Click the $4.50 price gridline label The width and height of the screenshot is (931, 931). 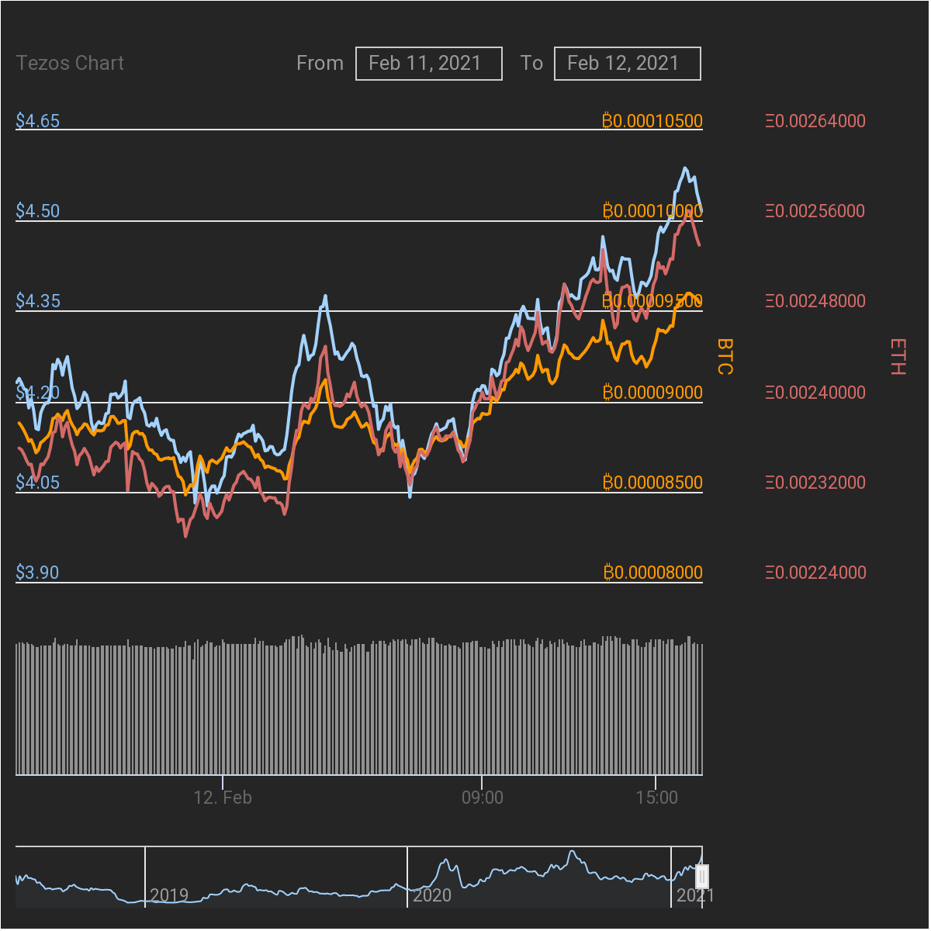click(x=38, y=211)
